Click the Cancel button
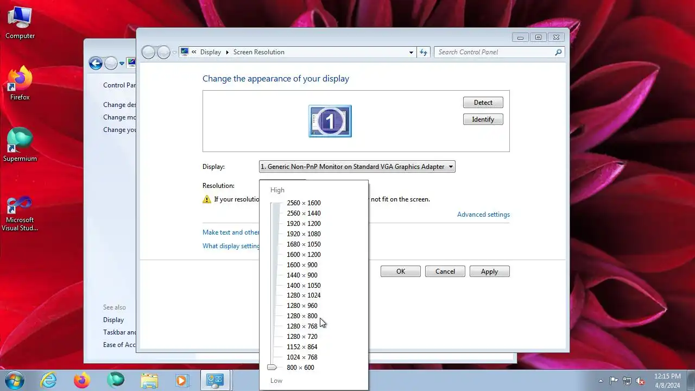The height and width of the screenshot is (391, 695). 445,272
